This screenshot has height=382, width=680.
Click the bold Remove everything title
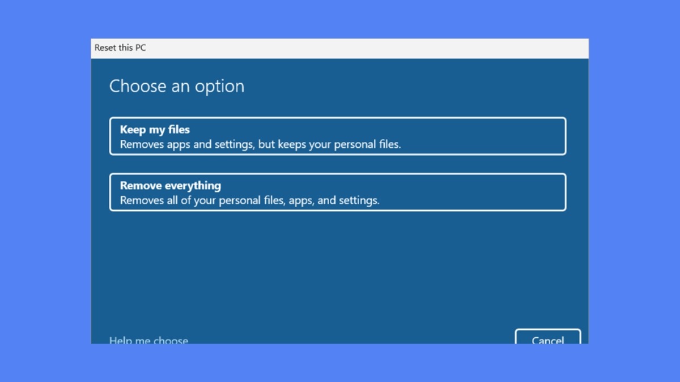171,186
